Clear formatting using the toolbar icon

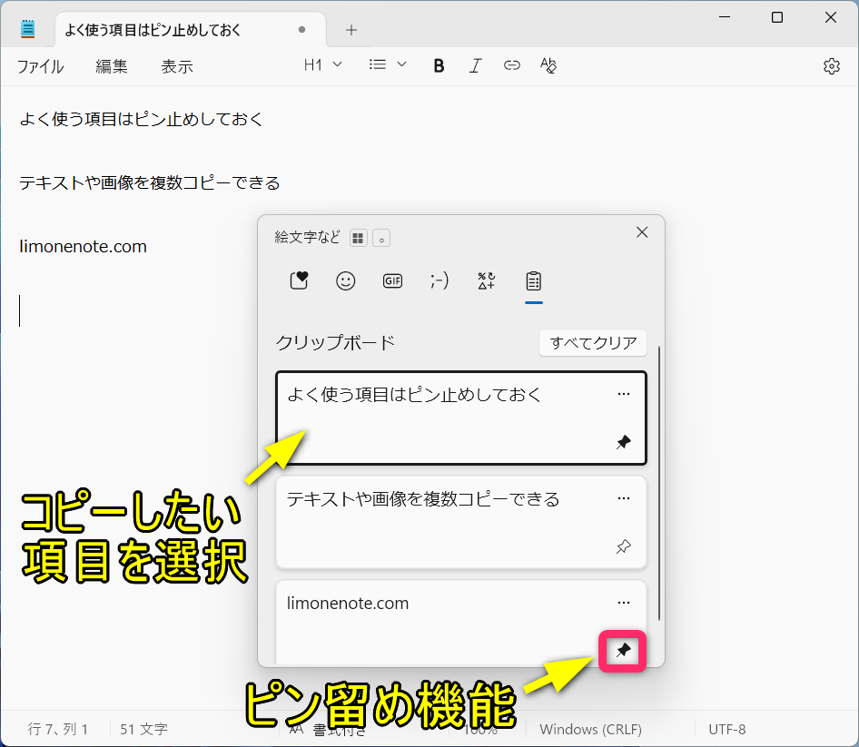coord(548,65)
